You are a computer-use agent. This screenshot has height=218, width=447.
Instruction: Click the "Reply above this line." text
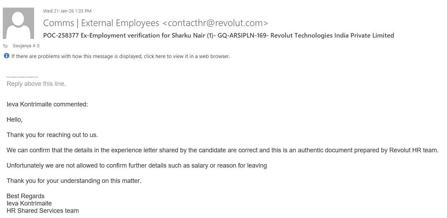tap(36, 84)
